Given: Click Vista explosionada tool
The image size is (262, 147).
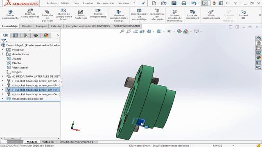Looking at the screenshot, I should point(211,15).
